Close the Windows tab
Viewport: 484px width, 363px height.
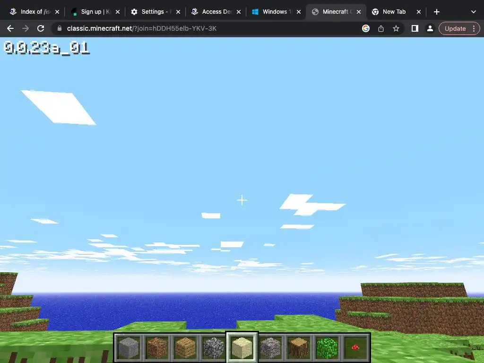click(299, 12)
